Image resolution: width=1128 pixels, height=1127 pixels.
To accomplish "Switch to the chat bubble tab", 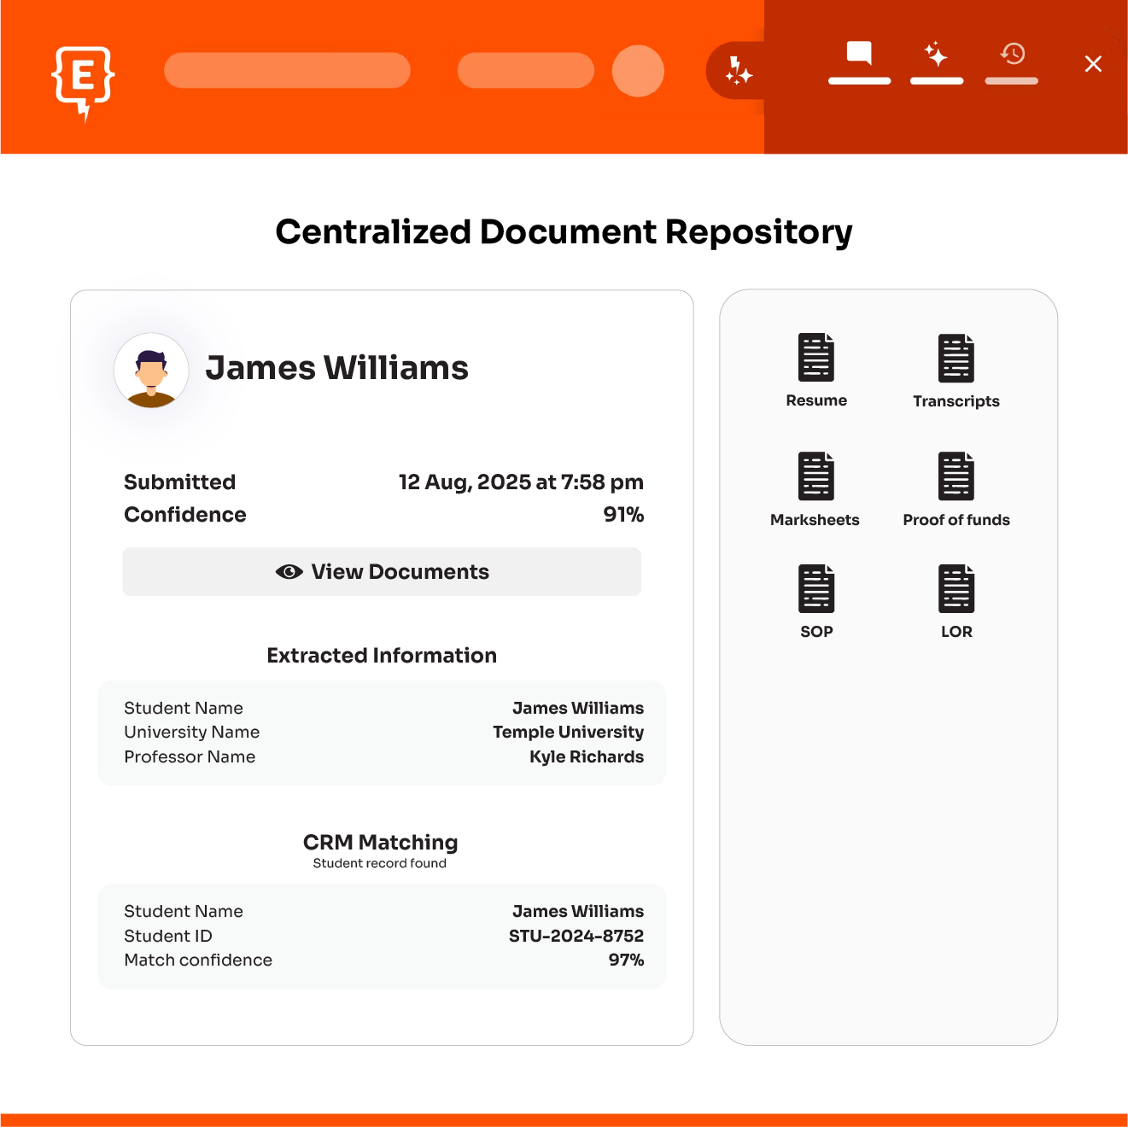I will 859,55.
